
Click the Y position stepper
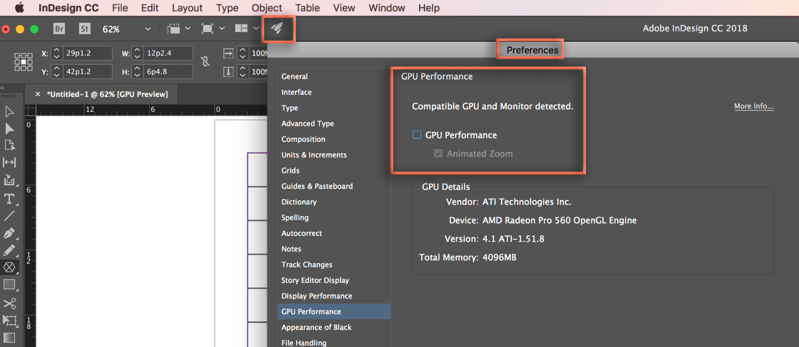pyautogui.click(x=57, y=72)
